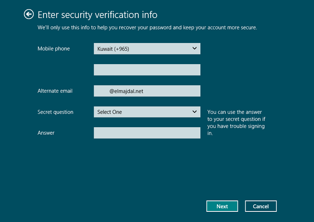Click the Answer label
The width and height of the screenshot is (314, 222).
coord(46,133)
